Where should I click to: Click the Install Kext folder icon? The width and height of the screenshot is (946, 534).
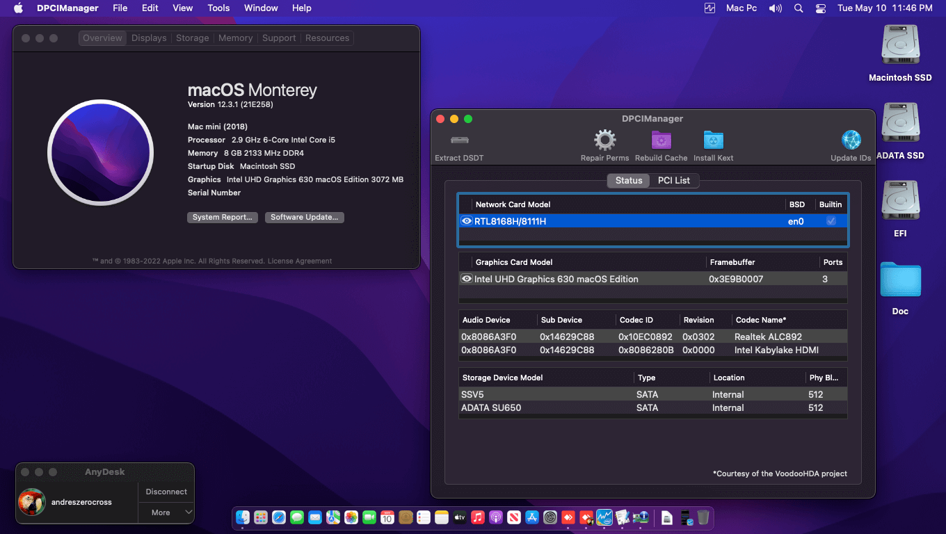coord(713,140)
